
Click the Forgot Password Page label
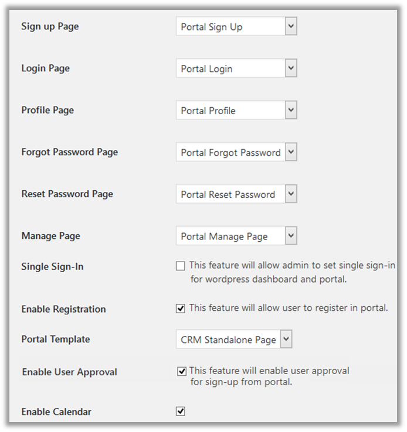click(x=69, y=152)
